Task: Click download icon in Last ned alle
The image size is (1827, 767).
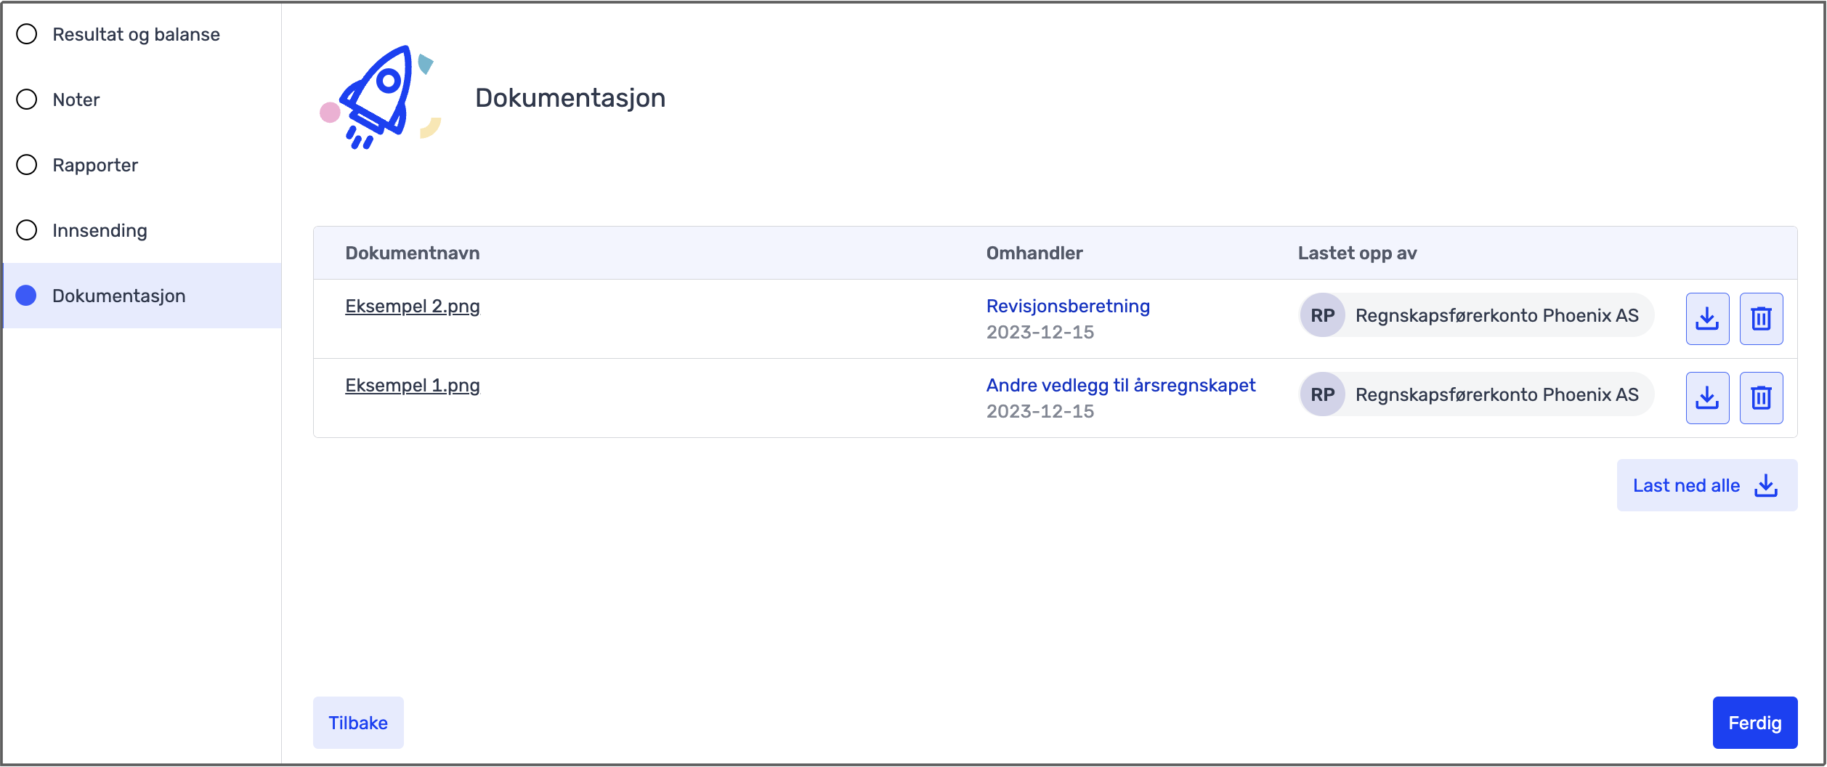Action: [1766, 485]
